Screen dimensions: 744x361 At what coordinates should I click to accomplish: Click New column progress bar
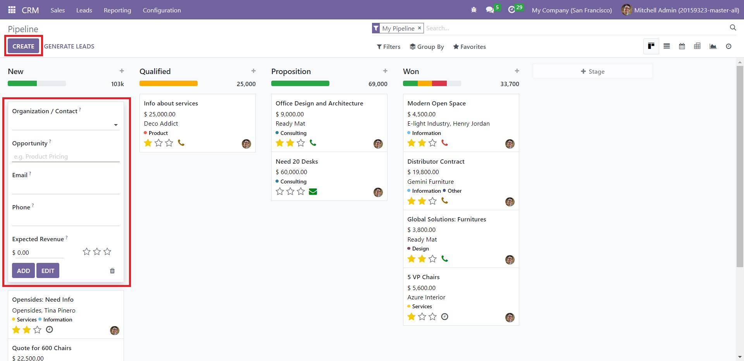click(37, 83)
